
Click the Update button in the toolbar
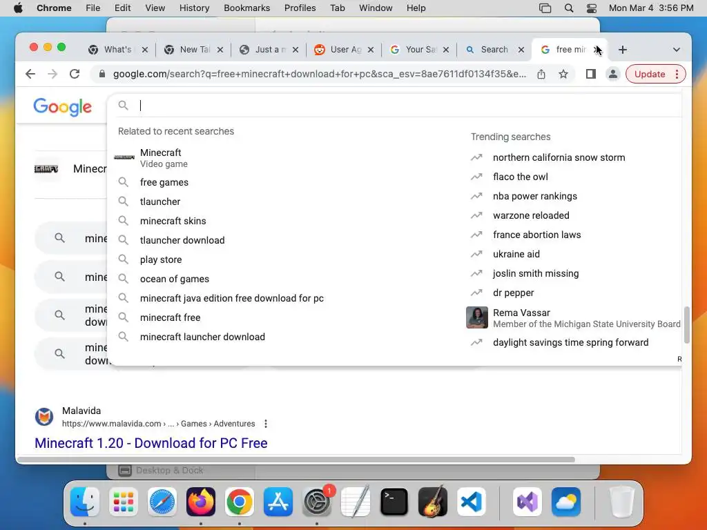[x=649, y=74]
